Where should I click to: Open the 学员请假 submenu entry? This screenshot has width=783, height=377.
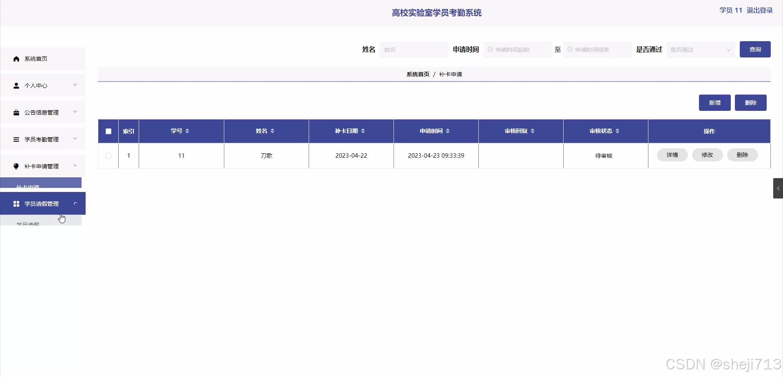click(28, 223)
